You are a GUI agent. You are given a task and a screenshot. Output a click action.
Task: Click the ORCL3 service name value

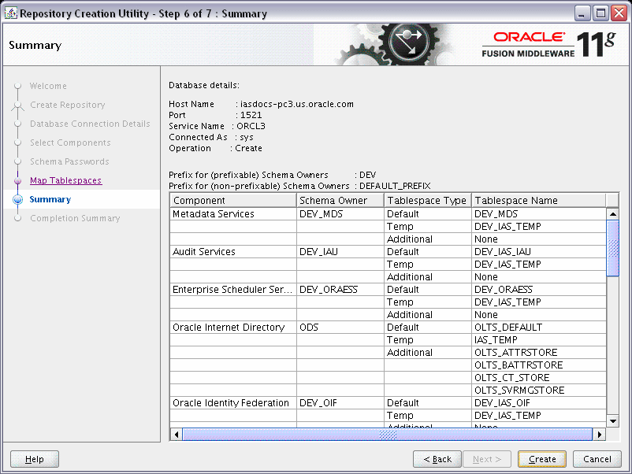point(251,126)
